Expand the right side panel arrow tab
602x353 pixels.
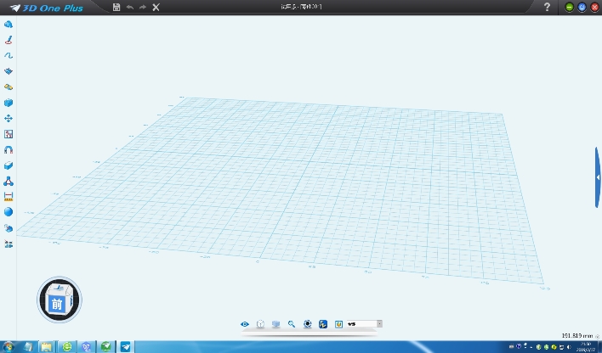pyautogui.click(x=598, y=176)
